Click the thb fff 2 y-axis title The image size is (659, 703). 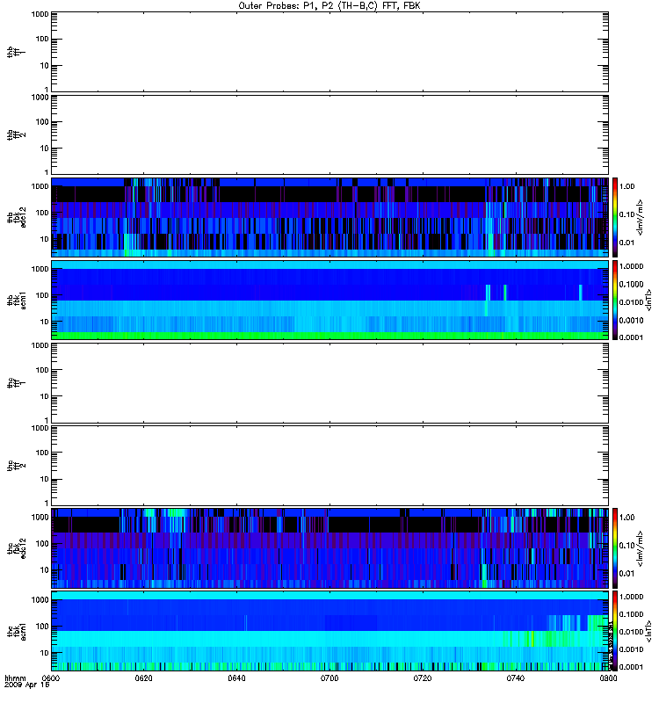click(x=16, y=134)
